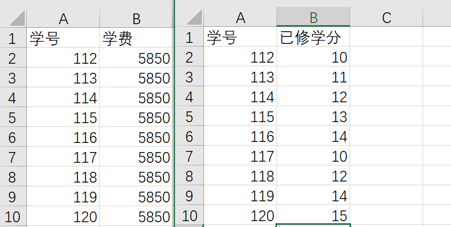Select row 8 header in right sheet

pyautogui.click(x=190, y=175)
